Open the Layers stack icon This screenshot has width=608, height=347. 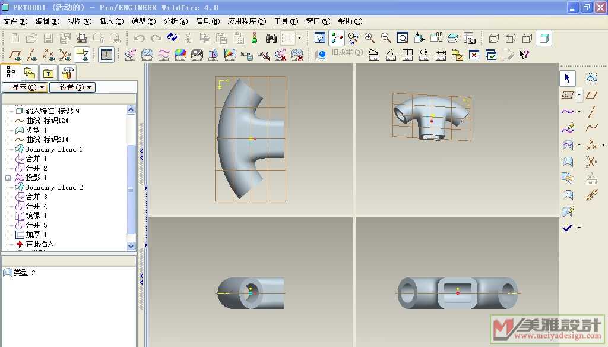452,38
